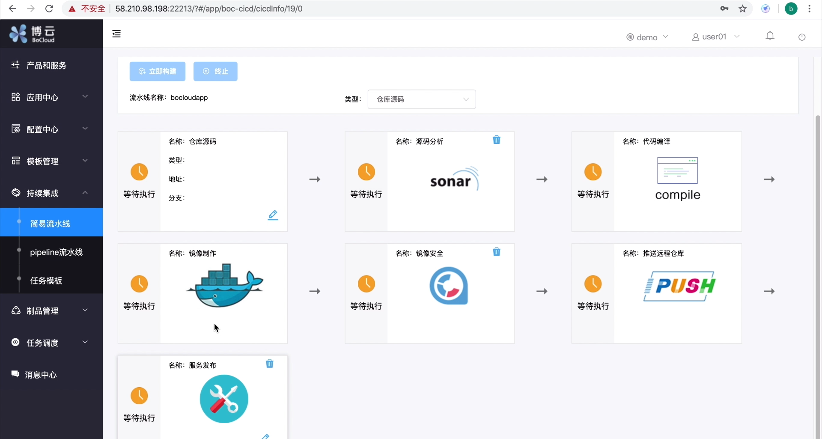
Task: Click the 流水线名称 bocloudapp text
Action: click(169, 98)
